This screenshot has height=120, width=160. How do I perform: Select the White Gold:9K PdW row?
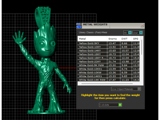coord(109,65)
